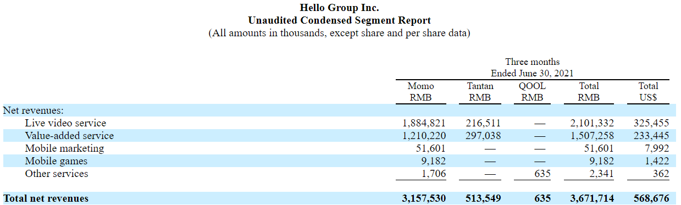Select the Momo live video value 1,884,821
Image resolution: width=681 pixels, height=205 pixels.
pos(424,123)
